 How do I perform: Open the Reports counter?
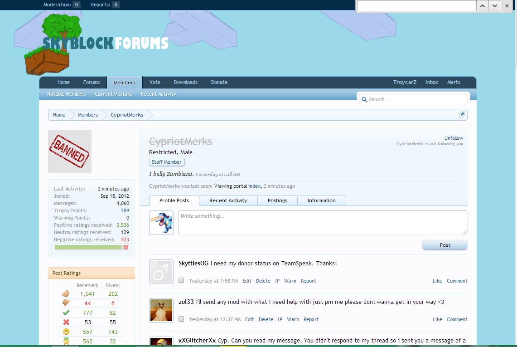105,5
